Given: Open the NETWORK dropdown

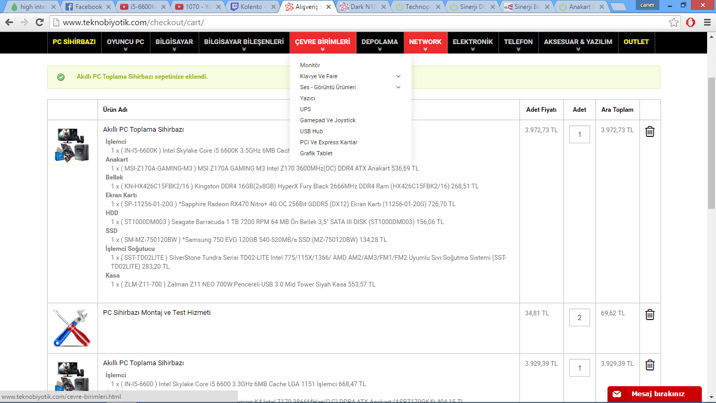Looking at the screenshot, I should click(425, 43).
